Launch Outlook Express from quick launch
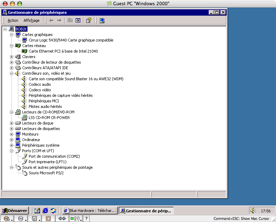This screenshot has width=276, height=222. click(53, 211)
